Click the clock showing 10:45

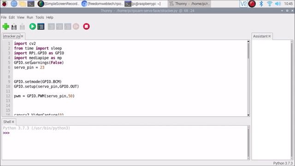(289, 4)
